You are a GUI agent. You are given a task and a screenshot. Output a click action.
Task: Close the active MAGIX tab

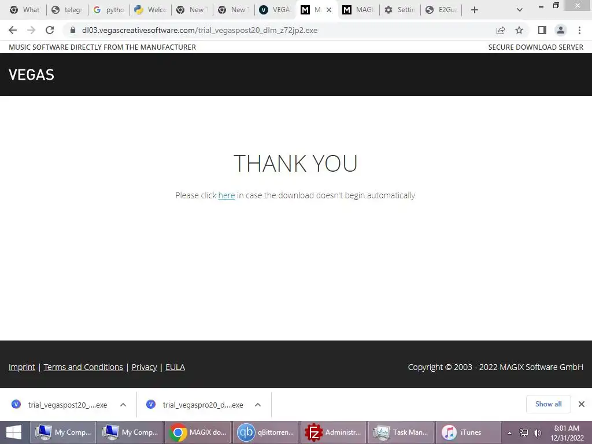click(x=329, y=10)
